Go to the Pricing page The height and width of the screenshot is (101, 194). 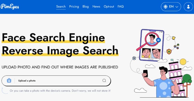[x=74, y=6]
